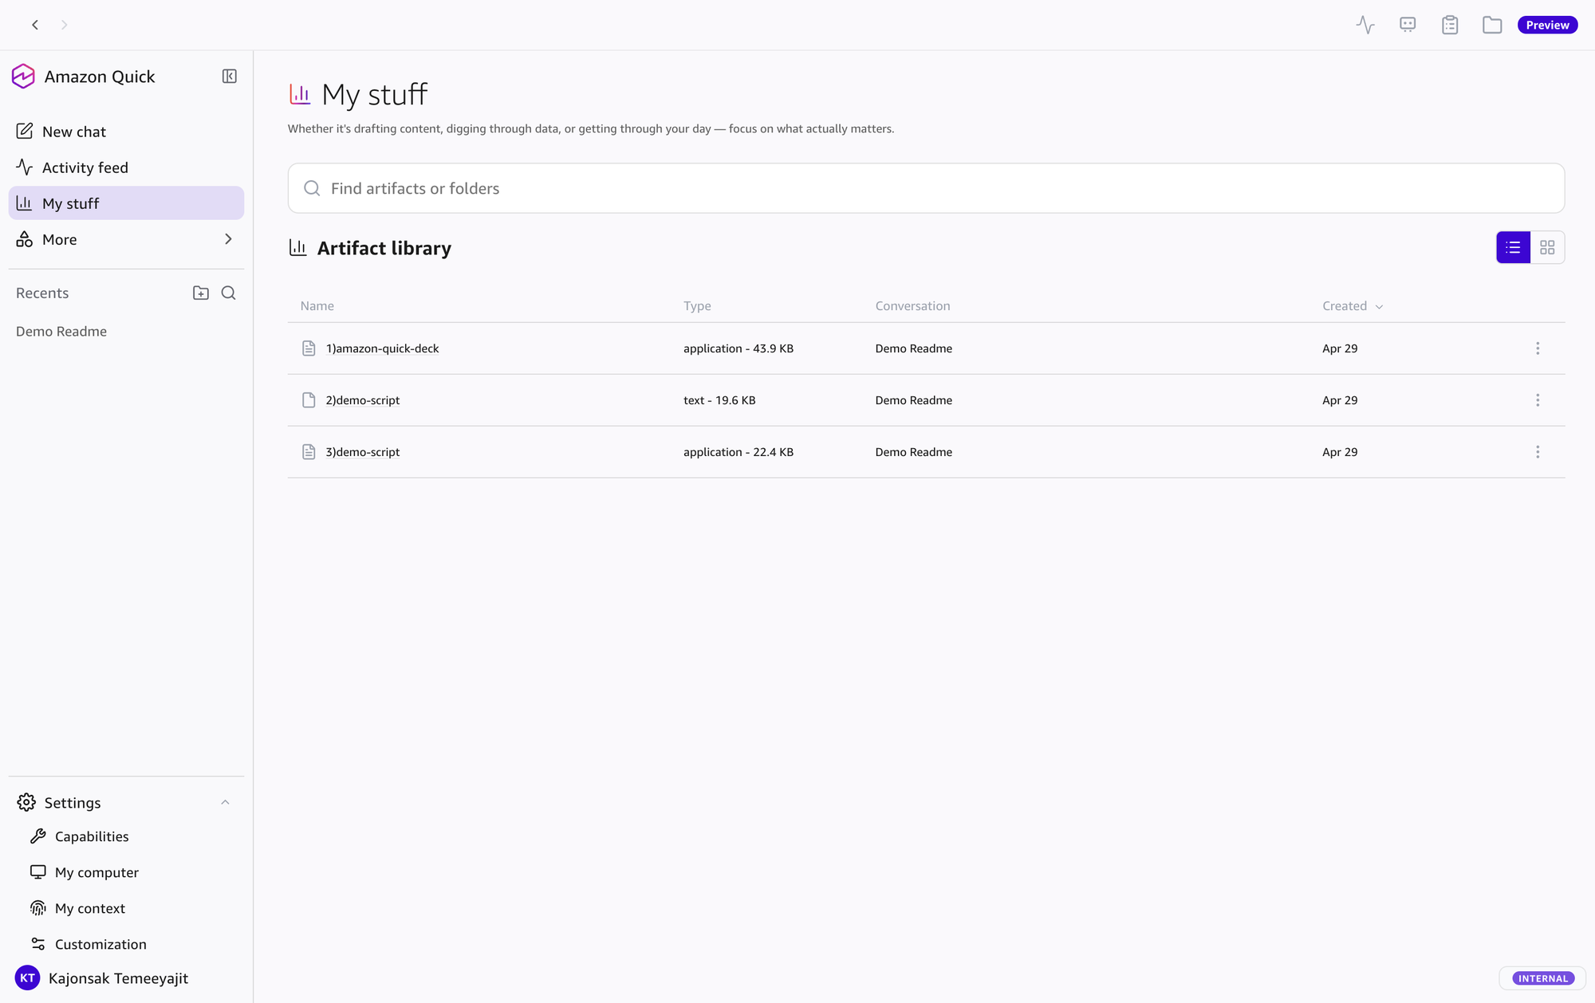Sort by Created column

pos(1352,306)
